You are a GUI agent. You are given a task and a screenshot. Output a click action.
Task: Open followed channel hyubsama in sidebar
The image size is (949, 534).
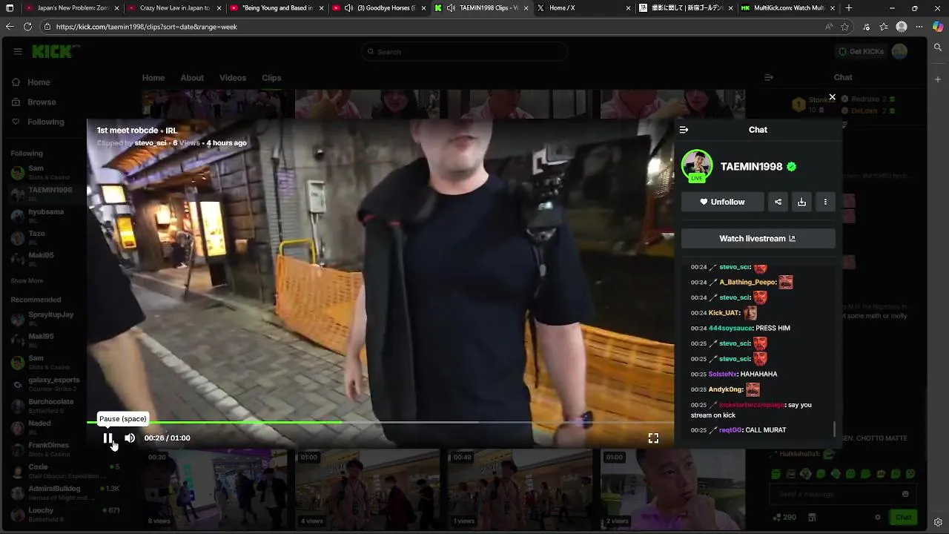44,215
